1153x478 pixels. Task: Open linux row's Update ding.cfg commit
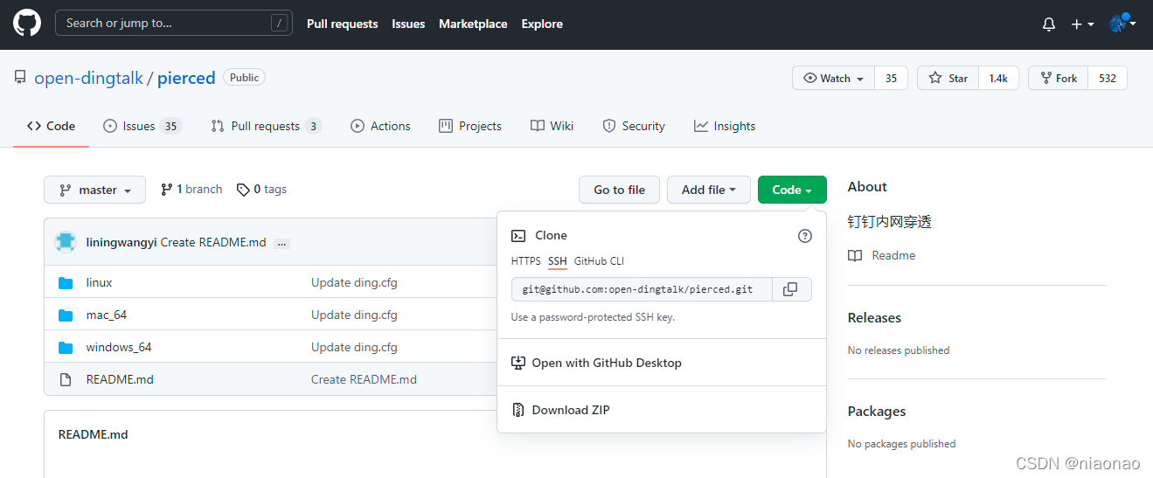coord(354,282)
